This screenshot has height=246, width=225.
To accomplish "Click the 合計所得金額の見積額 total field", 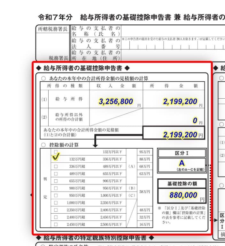I will tap(174, 135).
